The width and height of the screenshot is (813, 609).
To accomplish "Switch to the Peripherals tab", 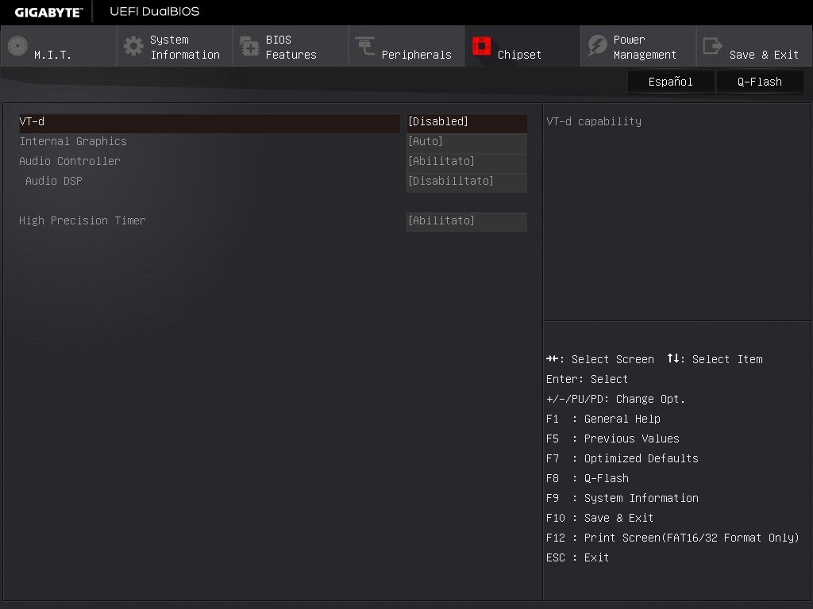I will tap(406, 46).
